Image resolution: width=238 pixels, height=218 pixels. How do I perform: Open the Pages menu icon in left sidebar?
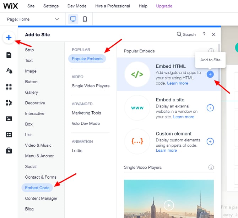9,55
